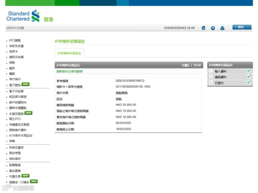Open ATM海外交易設定 in the sidebar
The image size is (258, 193).
pyautogui.click(x=21, y=135)
